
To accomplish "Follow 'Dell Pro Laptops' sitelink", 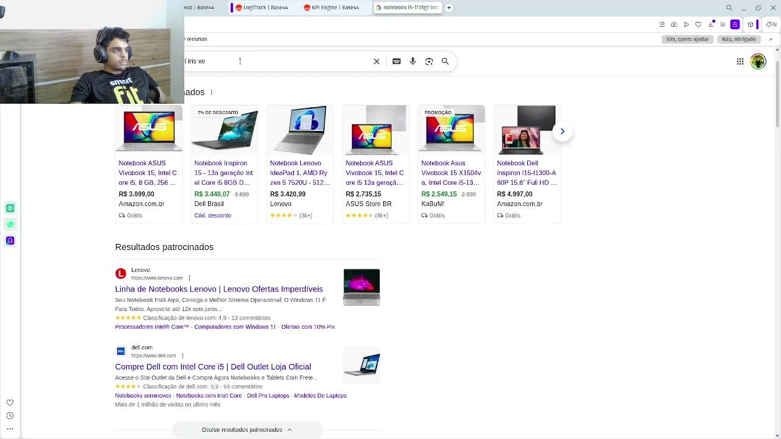I will pyautogui.click(x=268, y=396).
